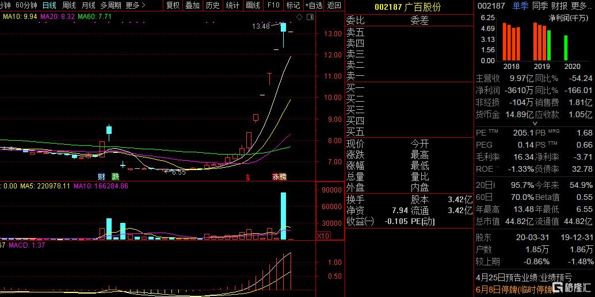Click the PEG 0.14 value

pos(525,145)
